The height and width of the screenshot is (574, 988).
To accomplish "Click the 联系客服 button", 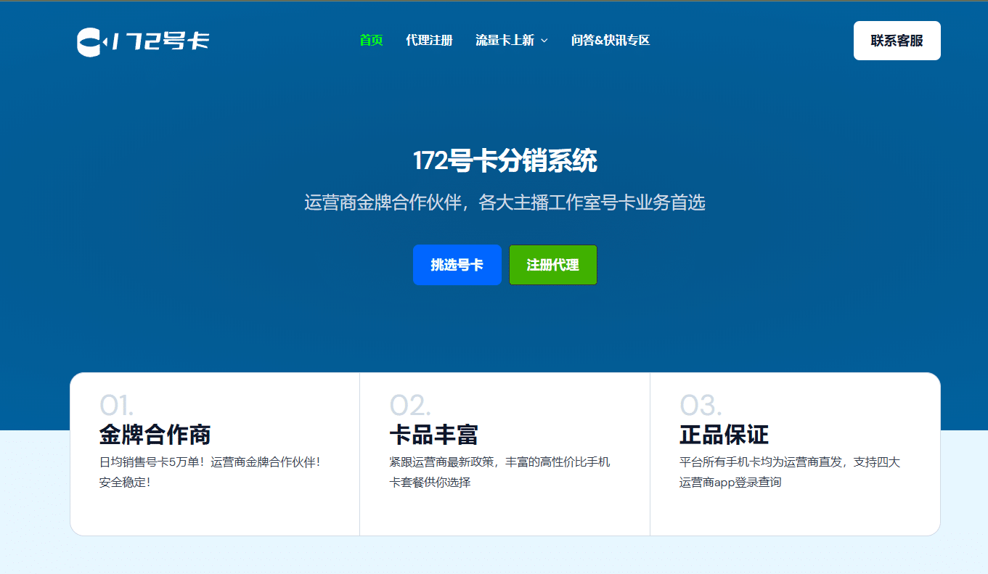I will point(897,41).
